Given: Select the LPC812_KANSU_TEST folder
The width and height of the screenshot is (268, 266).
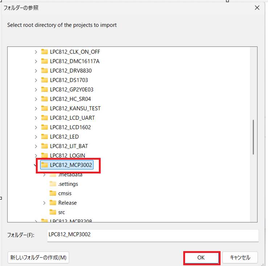Looking at the screenshot, I should pos(75,109).
